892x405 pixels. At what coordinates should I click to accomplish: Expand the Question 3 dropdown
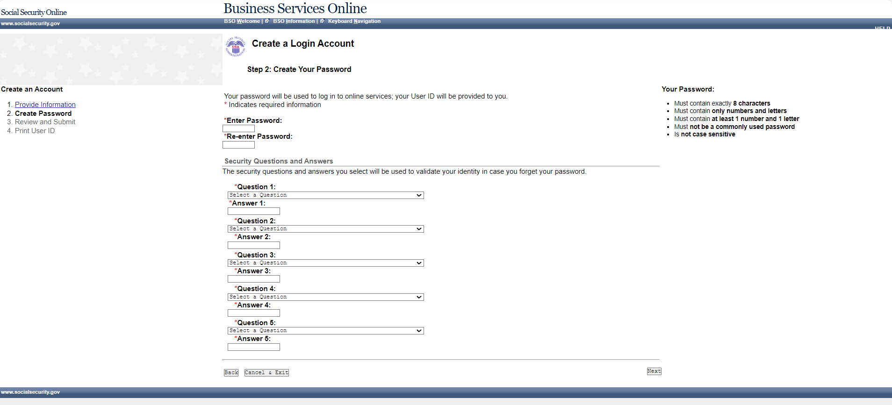pyautogui.click(x=325, y=263)
